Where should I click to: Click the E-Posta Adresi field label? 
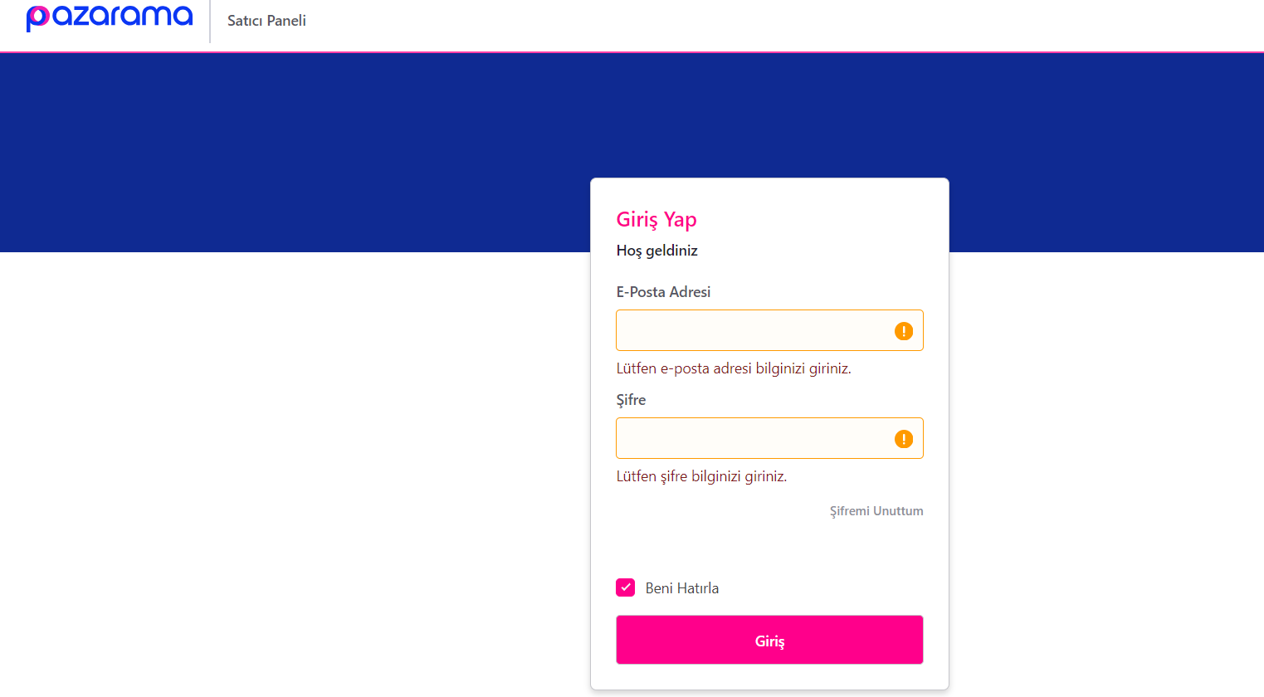(663, 292)
